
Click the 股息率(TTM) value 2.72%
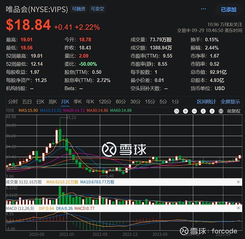(104, 80)
